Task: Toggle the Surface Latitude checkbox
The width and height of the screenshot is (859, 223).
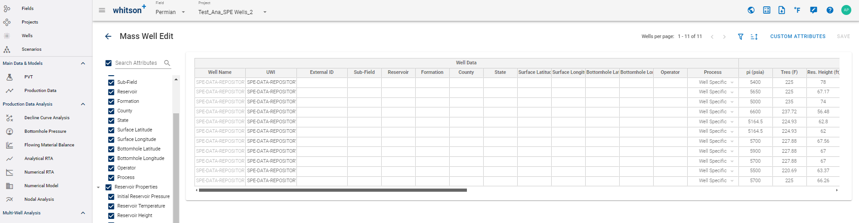Action: pyautogui.click(x=111, y=130)
